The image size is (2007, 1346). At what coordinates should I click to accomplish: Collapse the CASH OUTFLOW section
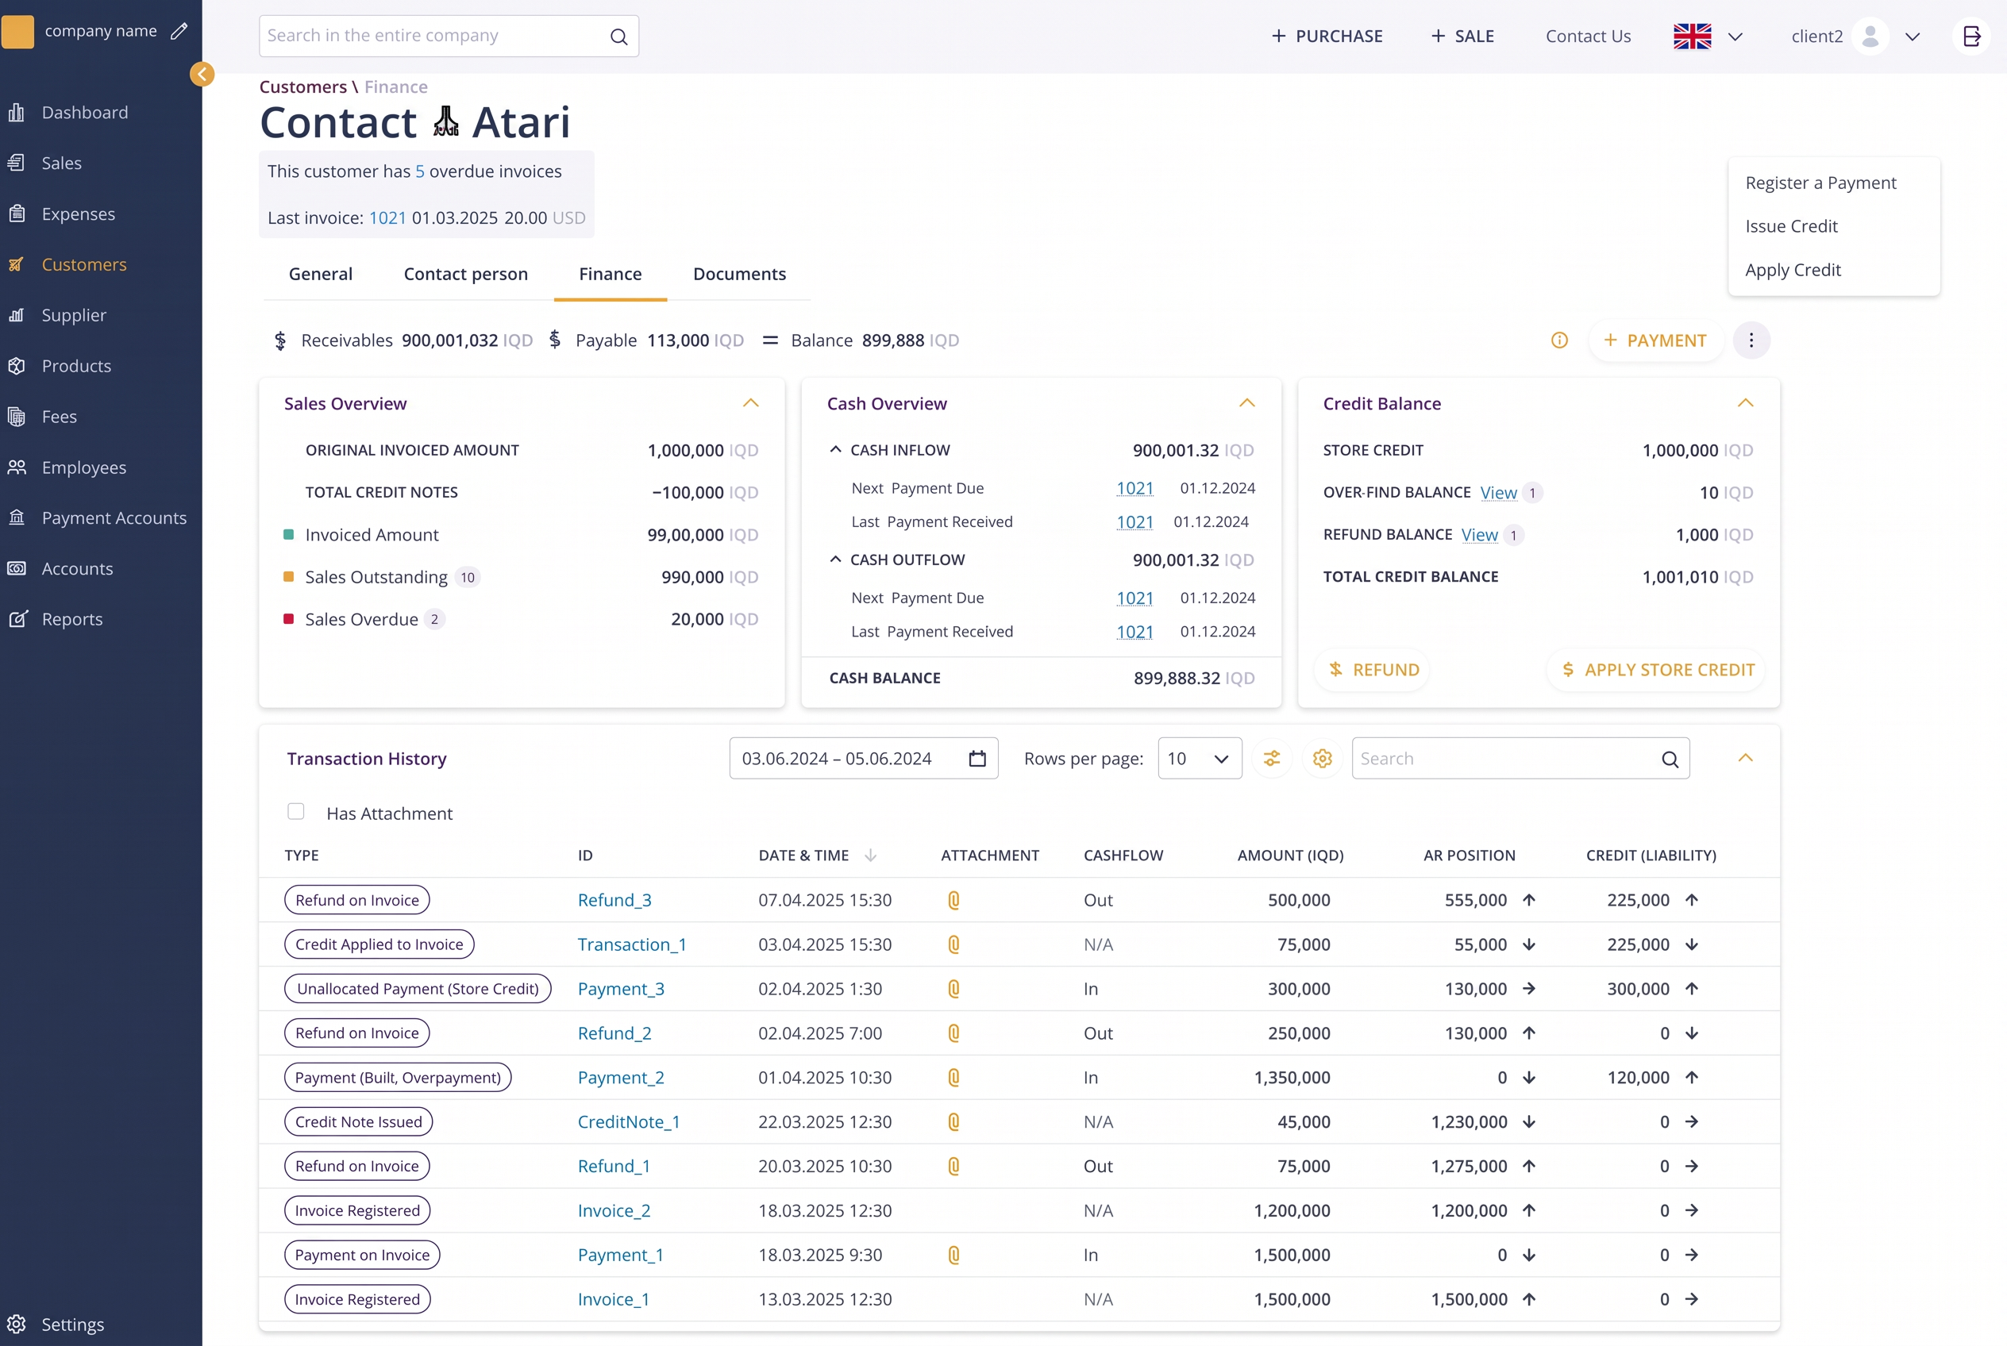coord(836,559)
